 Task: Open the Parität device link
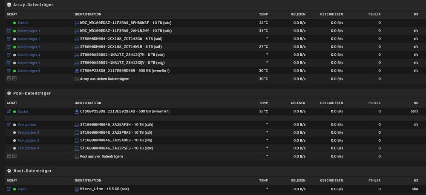pos(23,23)
